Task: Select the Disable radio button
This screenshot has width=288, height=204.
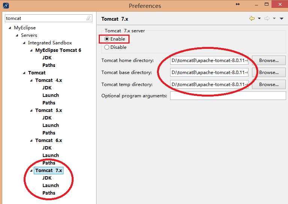Action: 107,47
